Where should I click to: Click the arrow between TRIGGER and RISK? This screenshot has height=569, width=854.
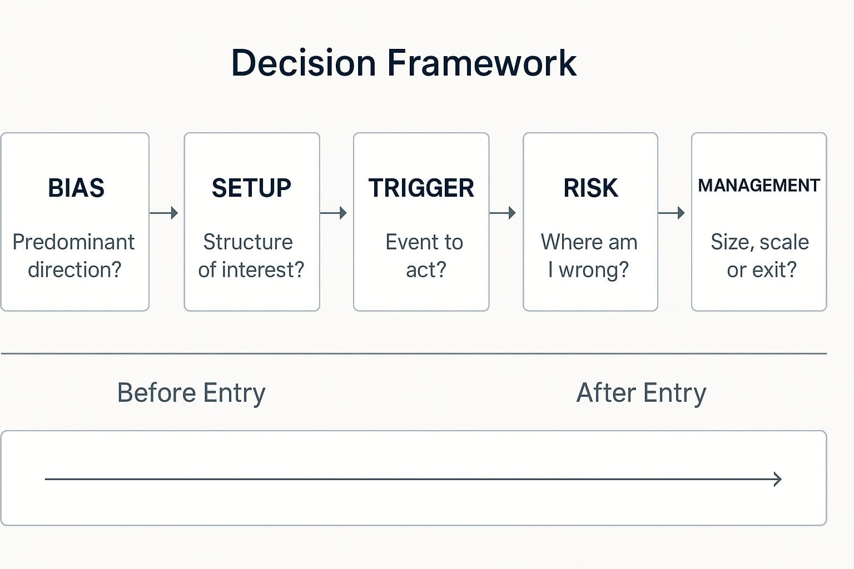pos(503,213)
